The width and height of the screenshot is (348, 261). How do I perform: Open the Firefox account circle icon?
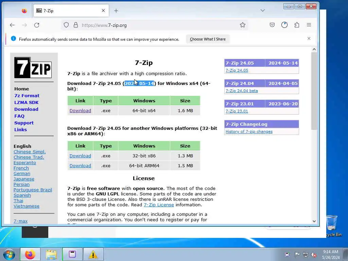[284, 25]
